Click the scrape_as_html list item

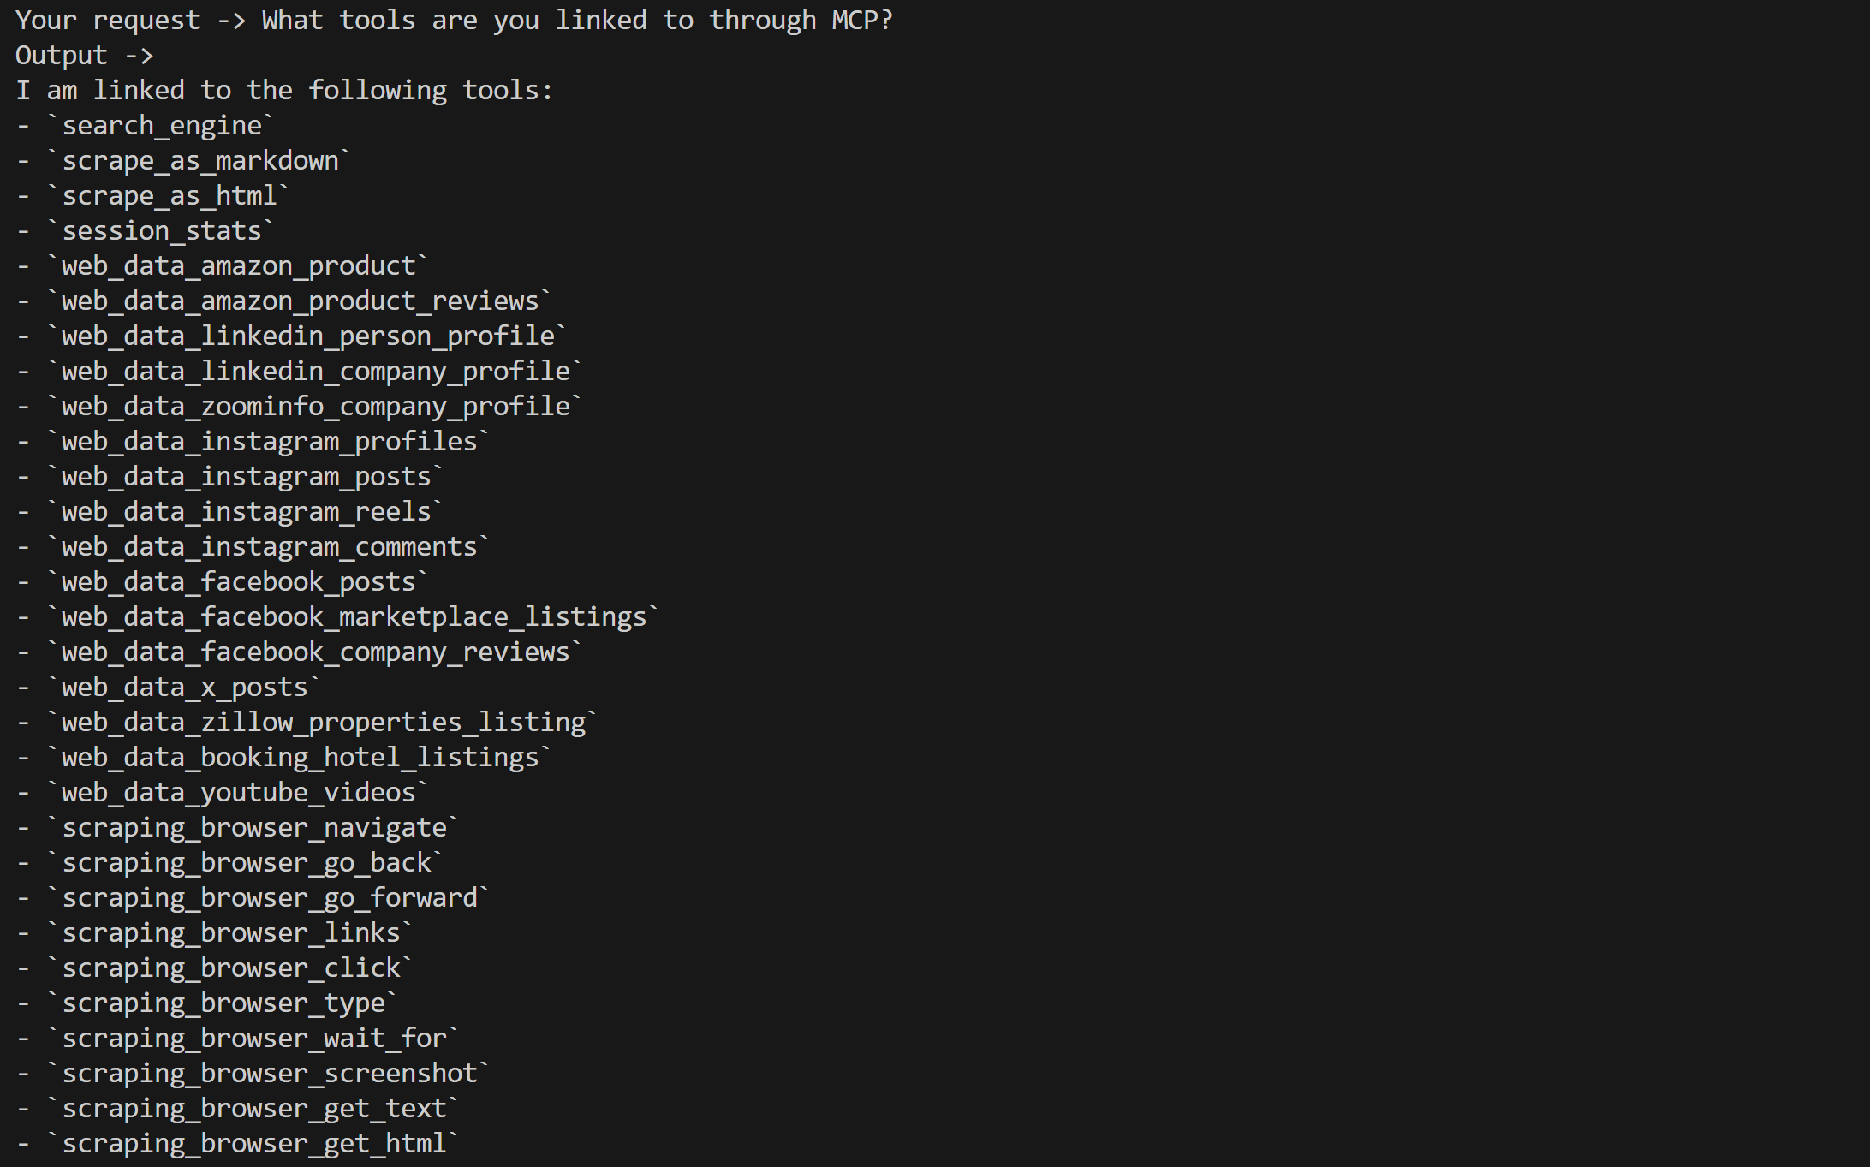(x=169, y=196)
